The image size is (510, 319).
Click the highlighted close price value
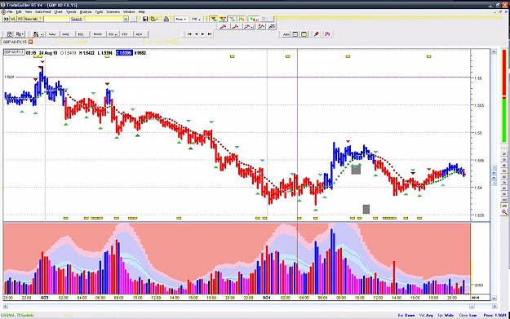(124, 53)
